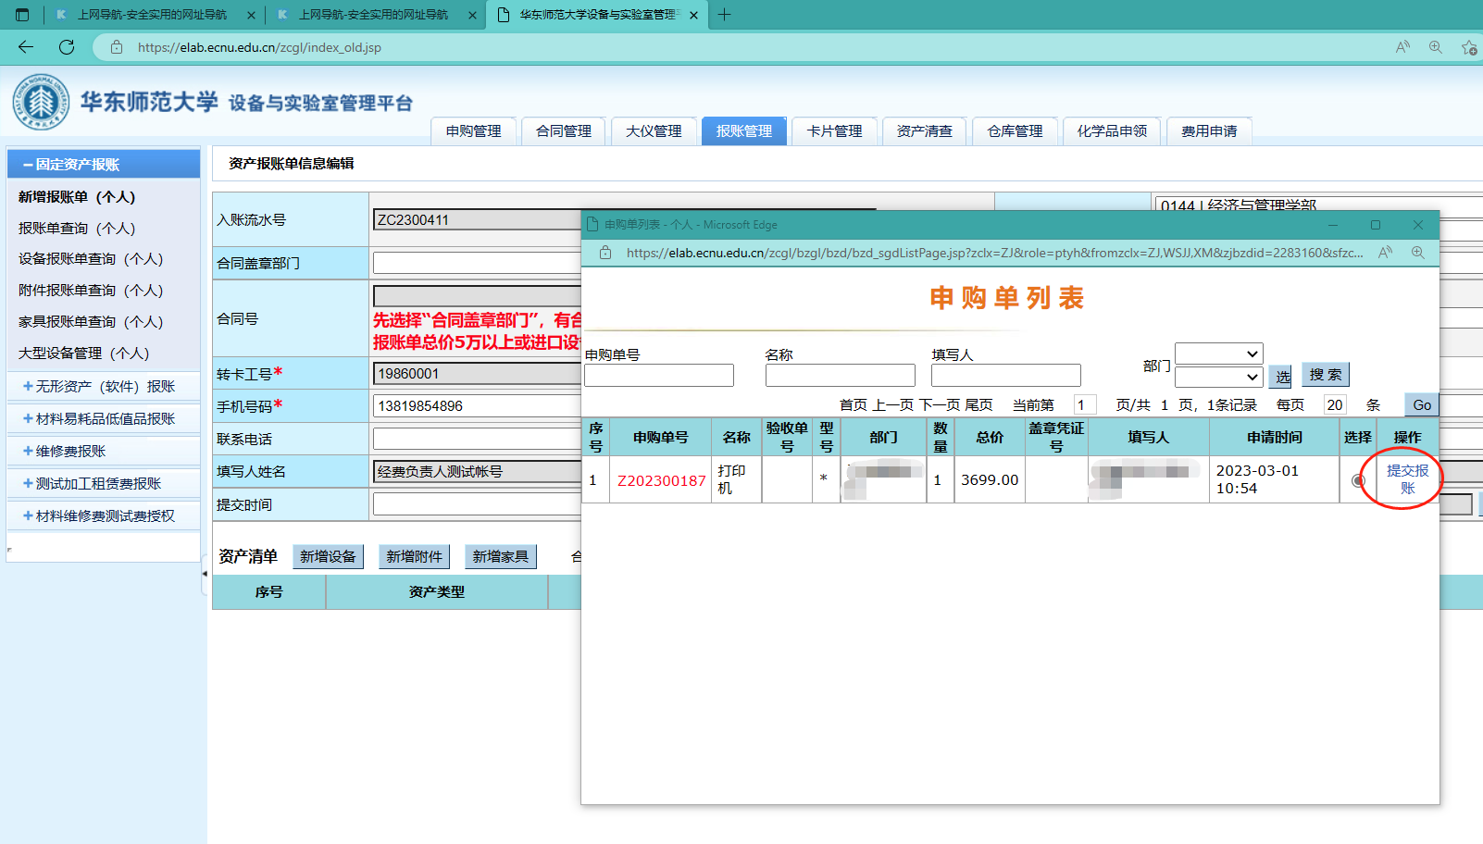Screen dimensions: 1483x844
Task: Close the first 上网导航 tab
Action: coord(251,15)
